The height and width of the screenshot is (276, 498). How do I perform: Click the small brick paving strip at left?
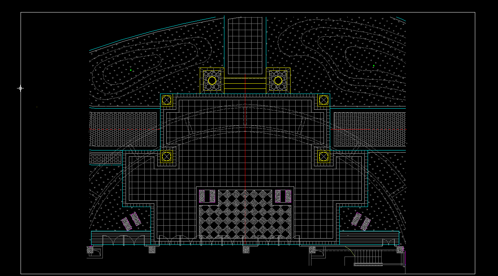(105, 159)
